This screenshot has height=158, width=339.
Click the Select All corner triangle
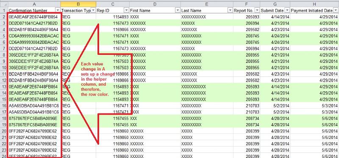(4, 4)
